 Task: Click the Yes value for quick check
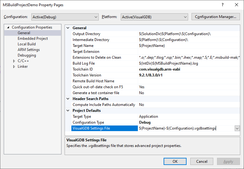tap(142, 87)
